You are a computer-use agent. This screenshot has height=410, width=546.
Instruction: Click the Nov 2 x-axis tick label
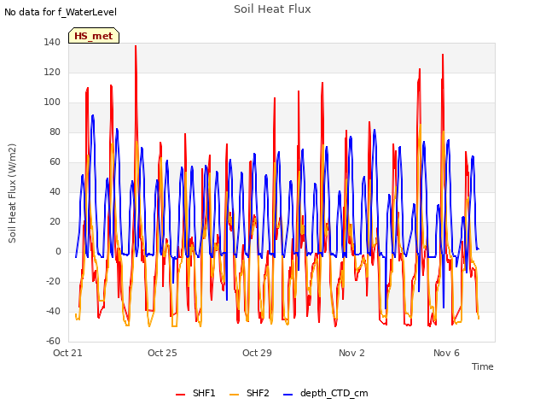[x=351, y=353]
